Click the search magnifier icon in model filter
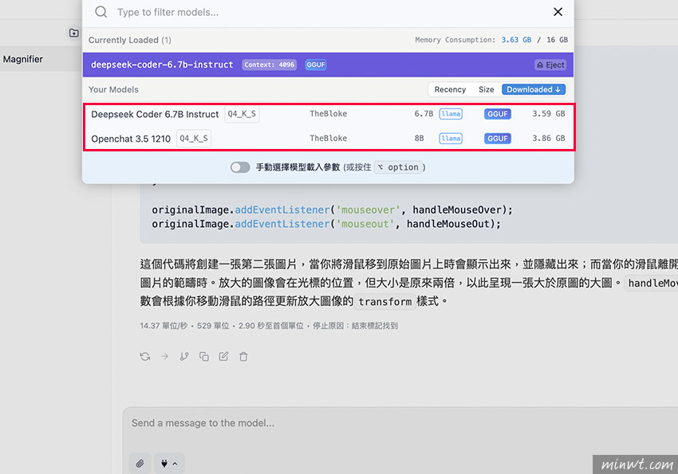This screenshot has height=474, width=678. (x=101, y=12)
